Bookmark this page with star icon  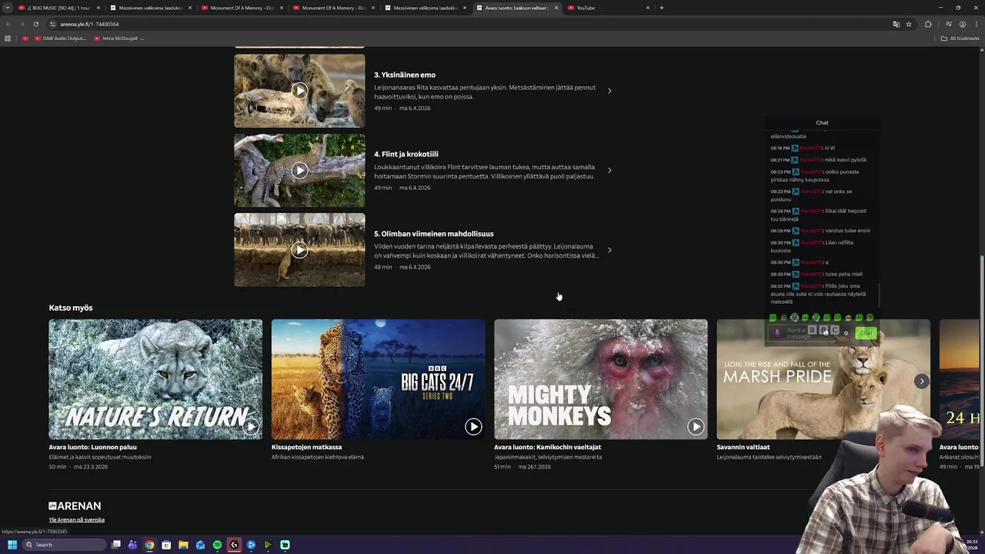[909, 24]
